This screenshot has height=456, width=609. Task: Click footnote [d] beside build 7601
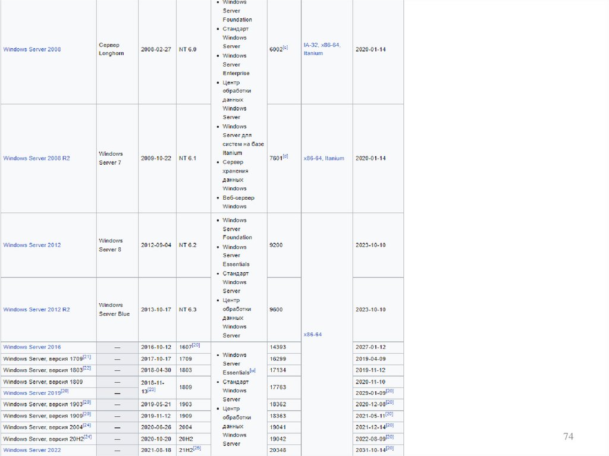point(285,156)
